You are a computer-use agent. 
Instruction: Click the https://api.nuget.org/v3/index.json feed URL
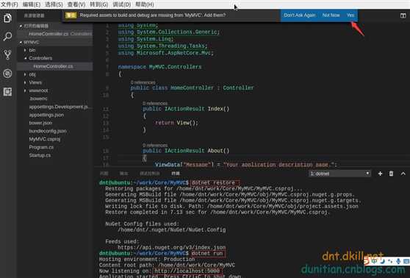click(x=171, y=247)
